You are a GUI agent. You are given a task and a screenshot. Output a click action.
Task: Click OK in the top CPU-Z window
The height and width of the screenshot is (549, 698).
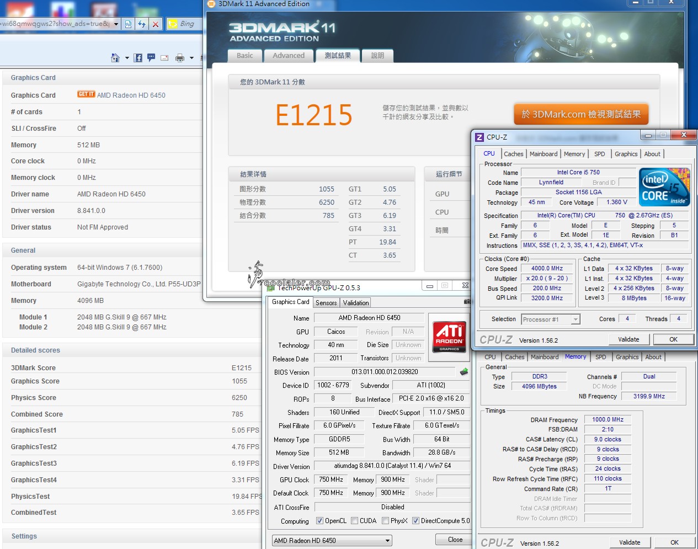pyautogui.click(x=673, y=339)
